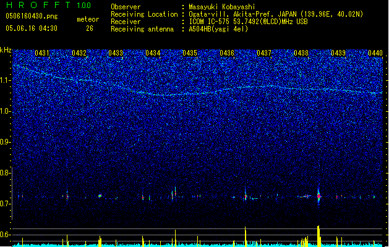The width and height of the screenshot is (389, 247).
Task: Select the 0435 time marker
Action: click(190, 52)
